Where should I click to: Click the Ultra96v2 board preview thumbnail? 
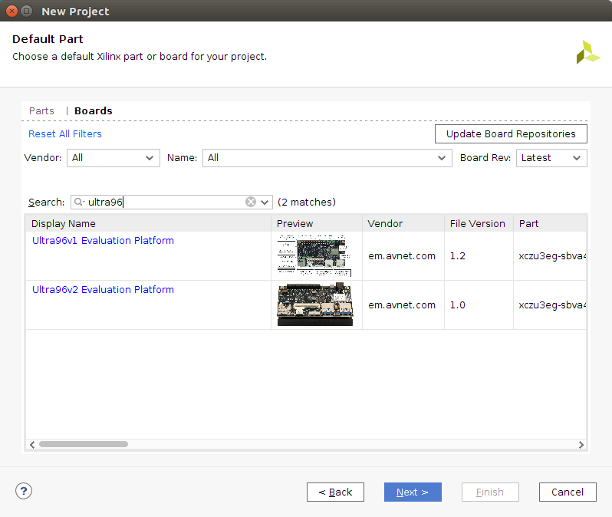click(x=315, y=305)
